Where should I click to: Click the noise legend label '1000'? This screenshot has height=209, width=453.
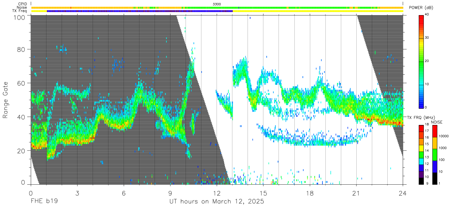point(443,148)
